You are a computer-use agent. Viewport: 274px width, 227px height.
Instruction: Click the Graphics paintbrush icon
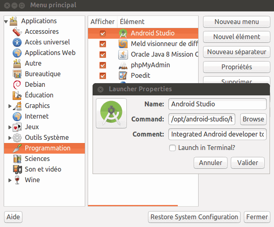(x=17, y=106)
